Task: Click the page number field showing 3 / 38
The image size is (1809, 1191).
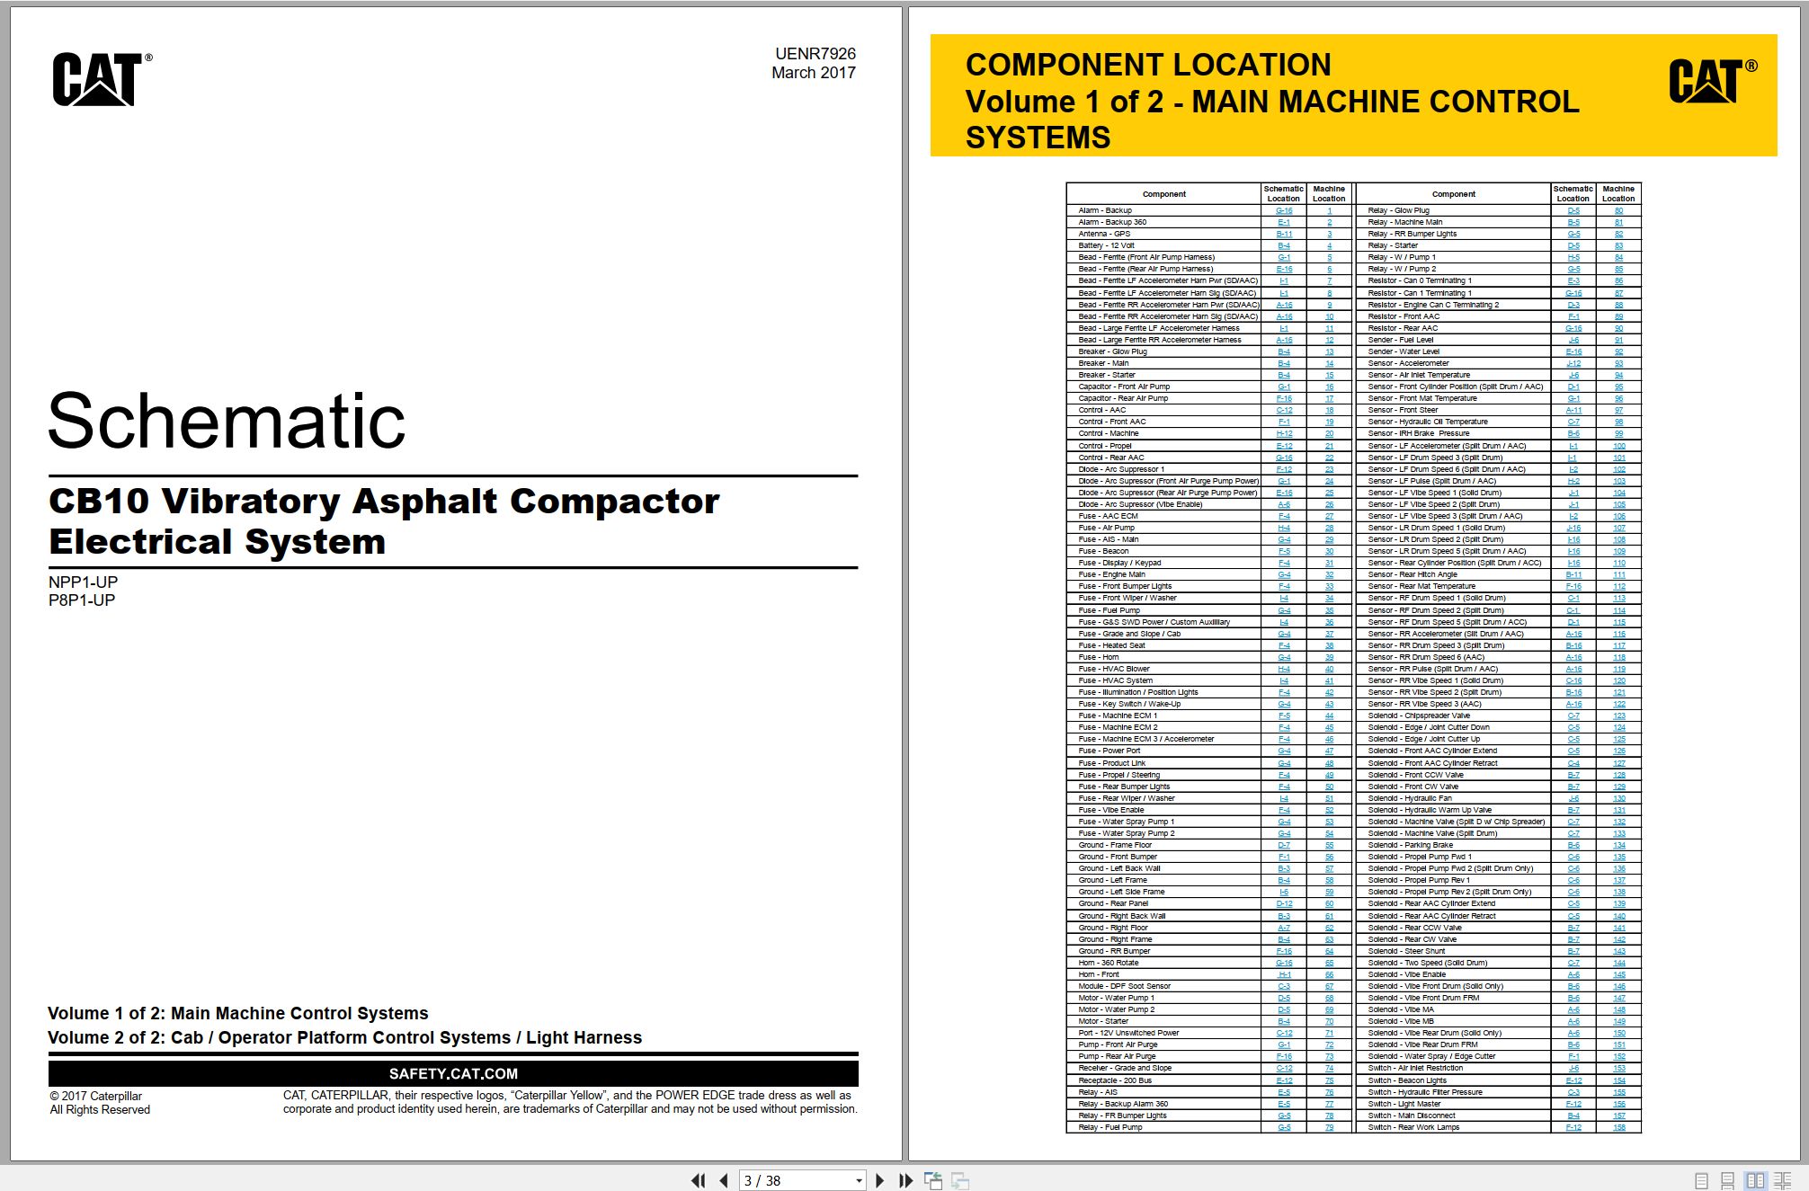Action: (796, 1180)
